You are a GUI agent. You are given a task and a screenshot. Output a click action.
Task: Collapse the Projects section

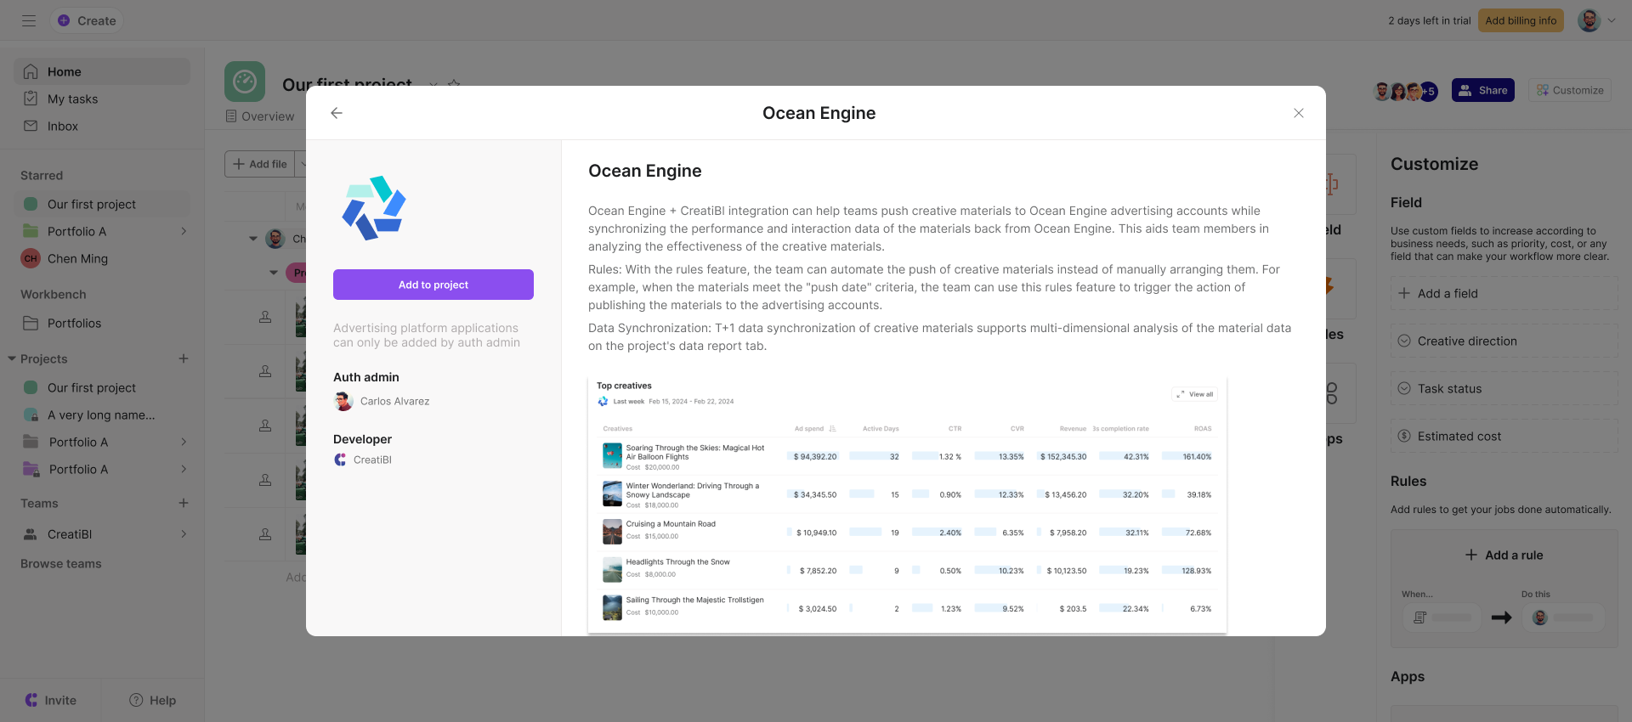(12, 358)
